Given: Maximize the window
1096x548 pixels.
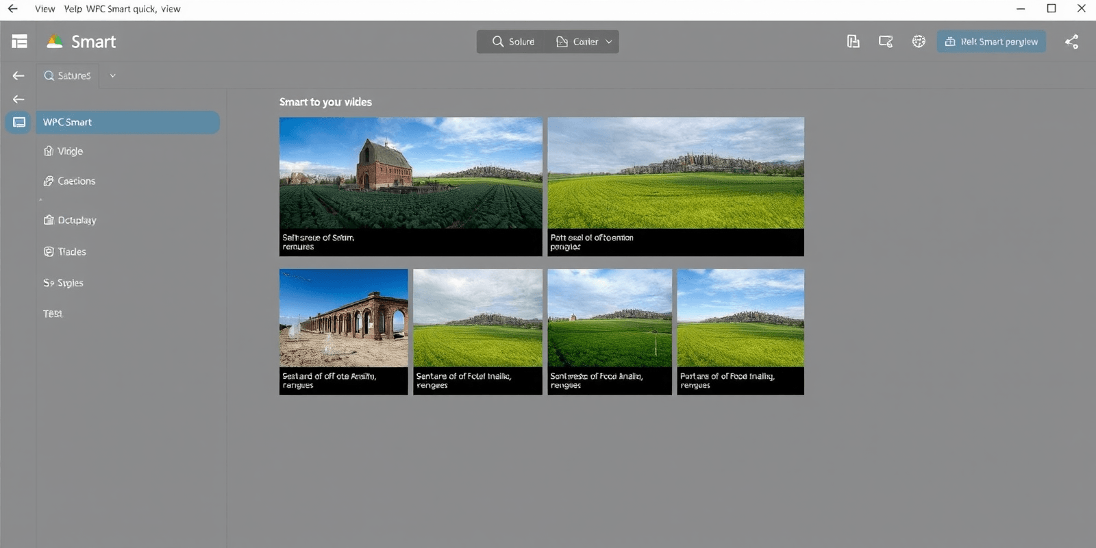Looking at the screenshot, I should pos(1051,9).
